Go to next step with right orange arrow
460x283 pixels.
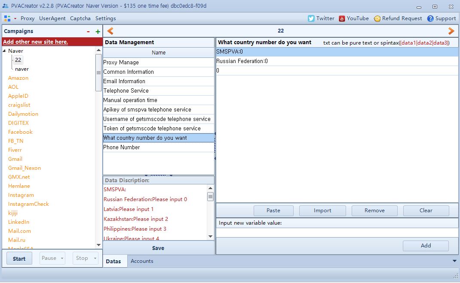(x=451, y=31)
